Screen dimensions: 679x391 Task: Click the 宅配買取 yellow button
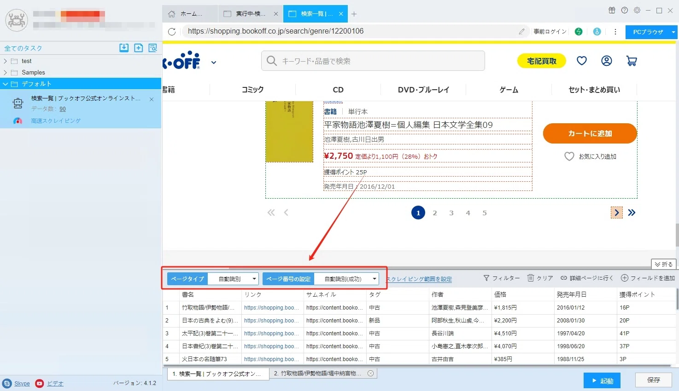tap(542, 61)
